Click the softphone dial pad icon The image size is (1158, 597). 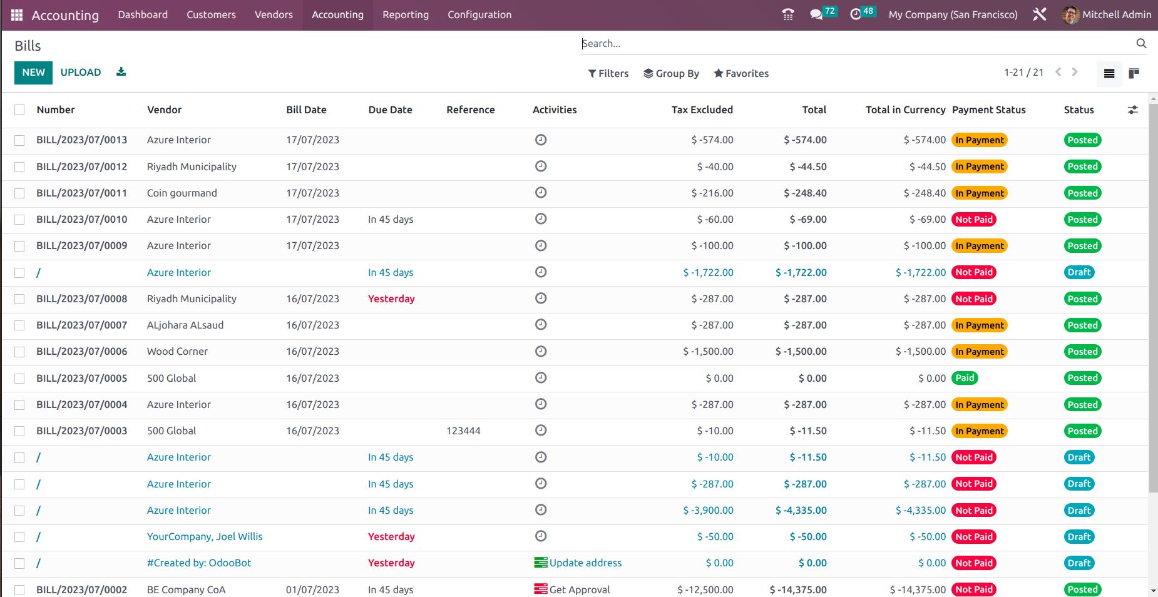coord(787,14)
